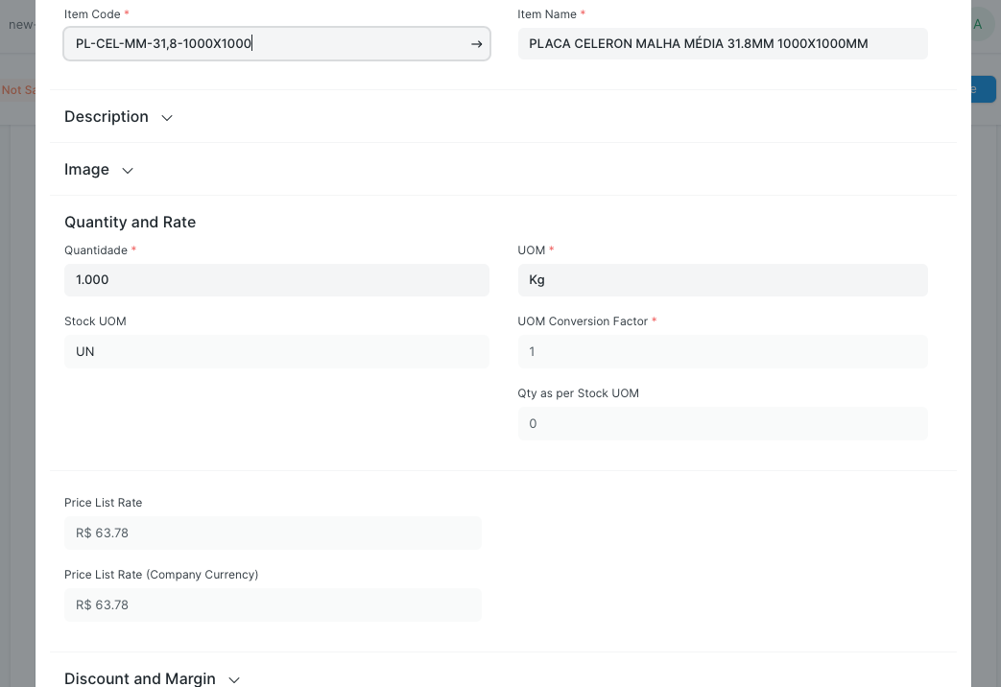This screenshot has width=1001, height=687.
Task: Click the blue Save button behind dialog
Action: pos(984,89)
